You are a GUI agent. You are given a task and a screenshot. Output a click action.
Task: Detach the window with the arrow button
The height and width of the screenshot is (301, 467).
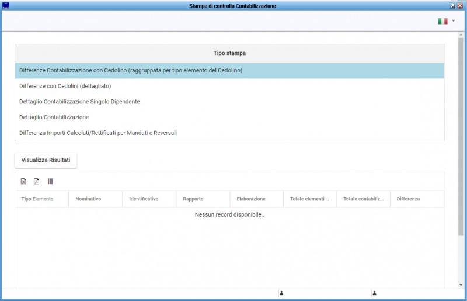[x=452, y=6]
